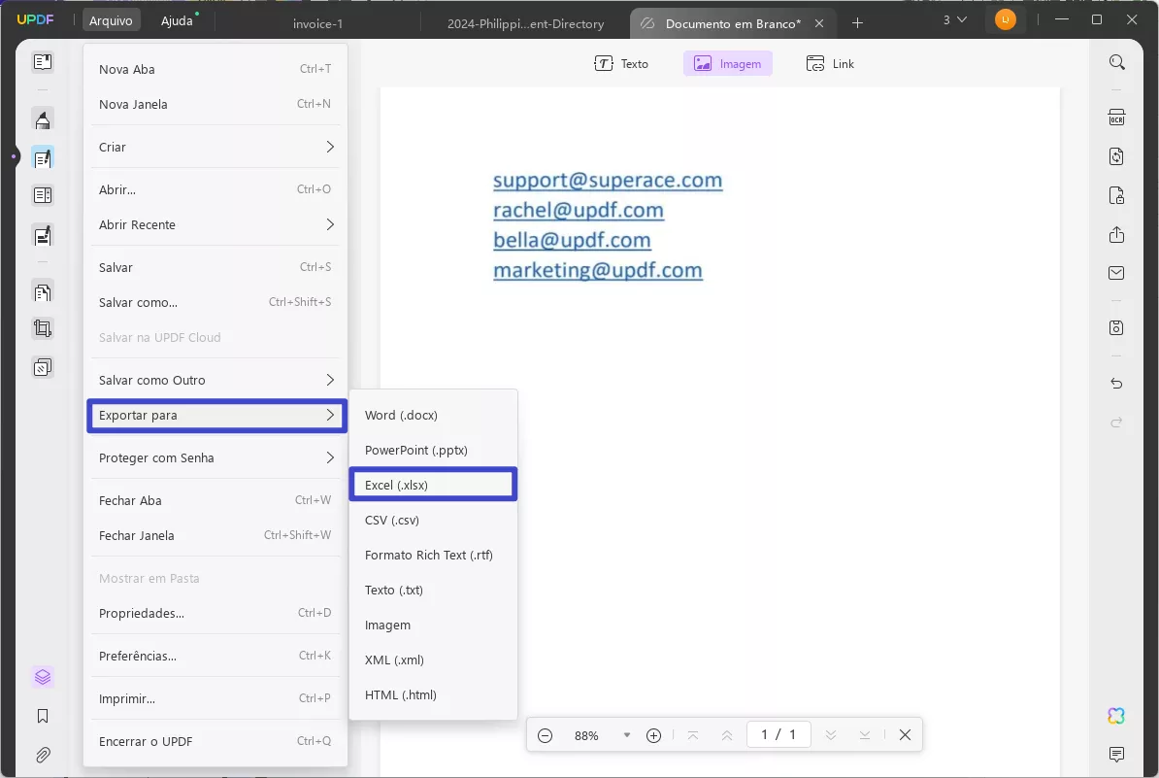The width and height of the screenshot is (1159, 778).
Task: Open the Arquivo menu
Action: tap(111, 20)
